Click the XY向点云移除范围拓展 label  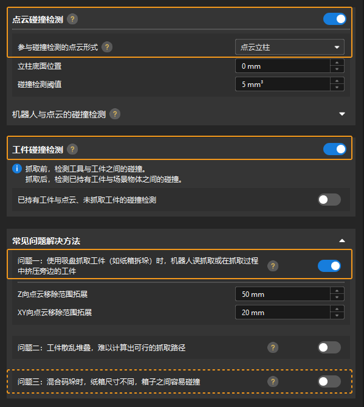[x=55, y=313]
